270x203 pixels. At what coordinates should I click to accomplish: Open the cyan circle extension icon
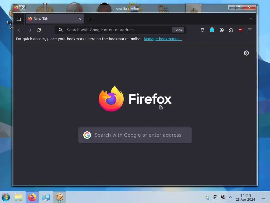click(212, 30)
